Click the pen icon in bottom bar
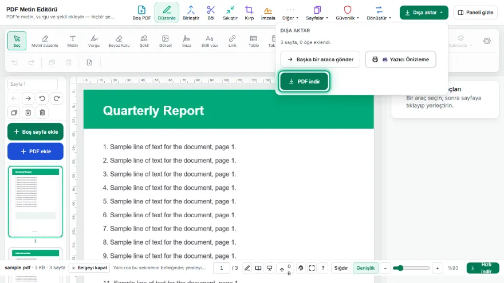Screen dimensions: 504x283 tap(247, 268)
